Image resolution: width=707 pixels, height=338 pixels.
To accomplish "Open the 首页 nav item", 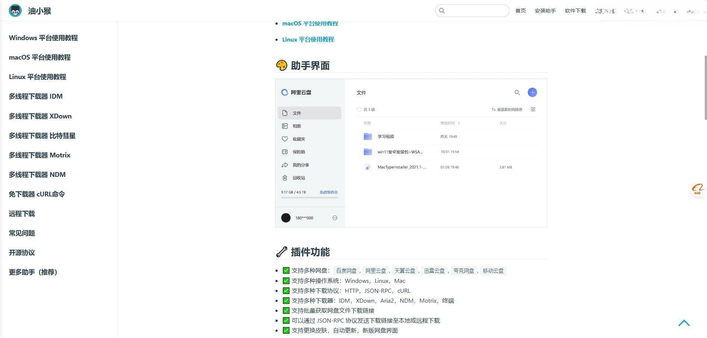I will (520, 11).
